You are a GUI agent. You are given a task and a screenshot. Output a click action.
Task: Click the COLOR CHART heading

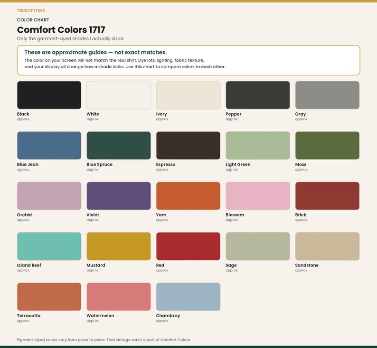tap(33, 20)
